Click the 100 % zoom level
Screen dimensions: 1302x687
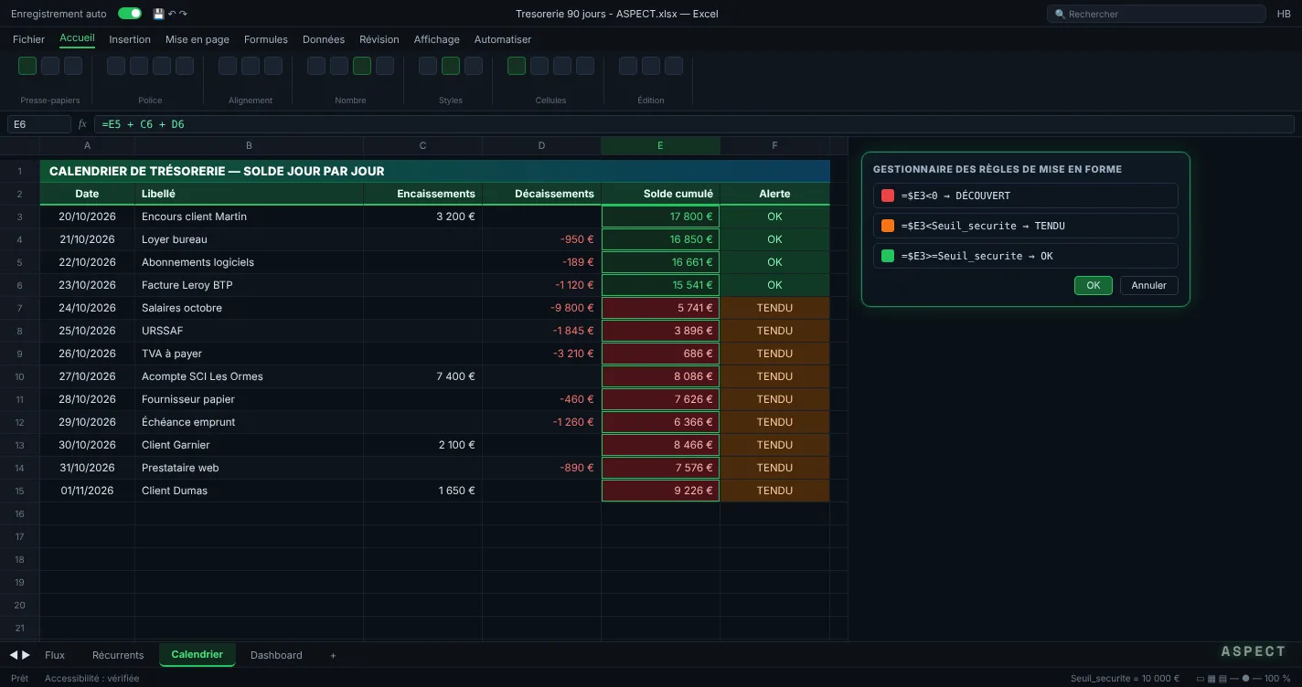[1278, 679]
